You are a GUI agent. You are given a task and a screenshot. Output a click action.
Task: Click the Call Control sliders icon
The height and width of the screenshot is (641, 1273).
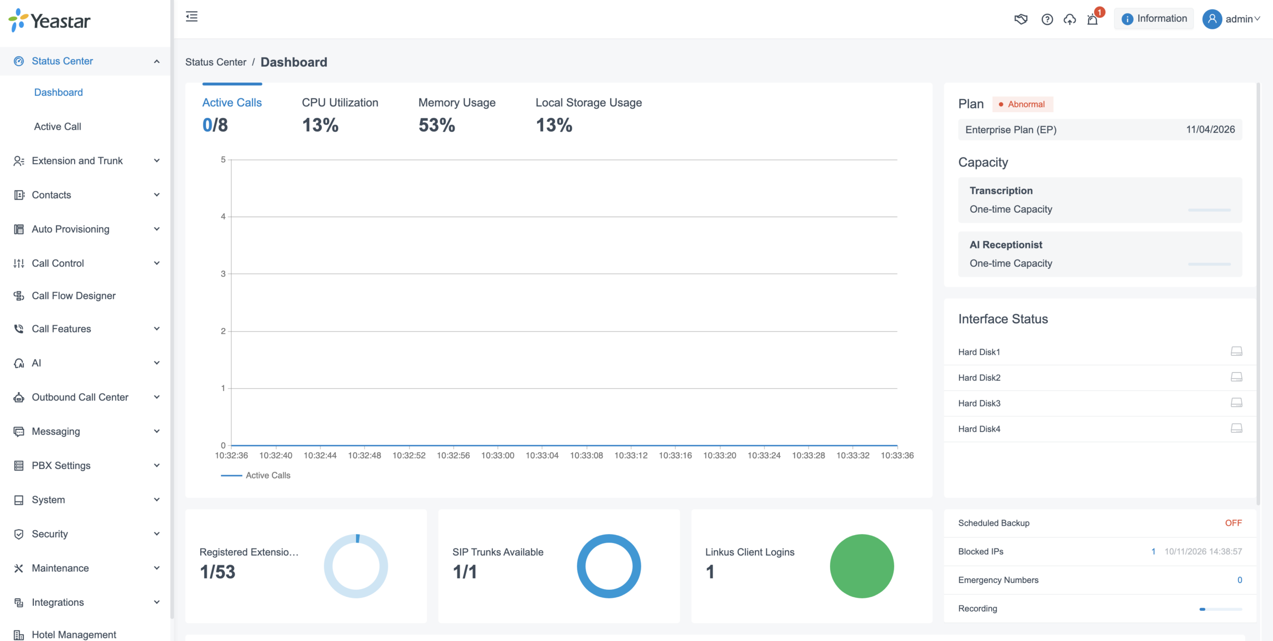(19, 263)
